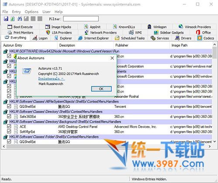Click the horizontal scrollbar left arrow
This screenshot has width=218, height=183.
click(x=4, y=146)
